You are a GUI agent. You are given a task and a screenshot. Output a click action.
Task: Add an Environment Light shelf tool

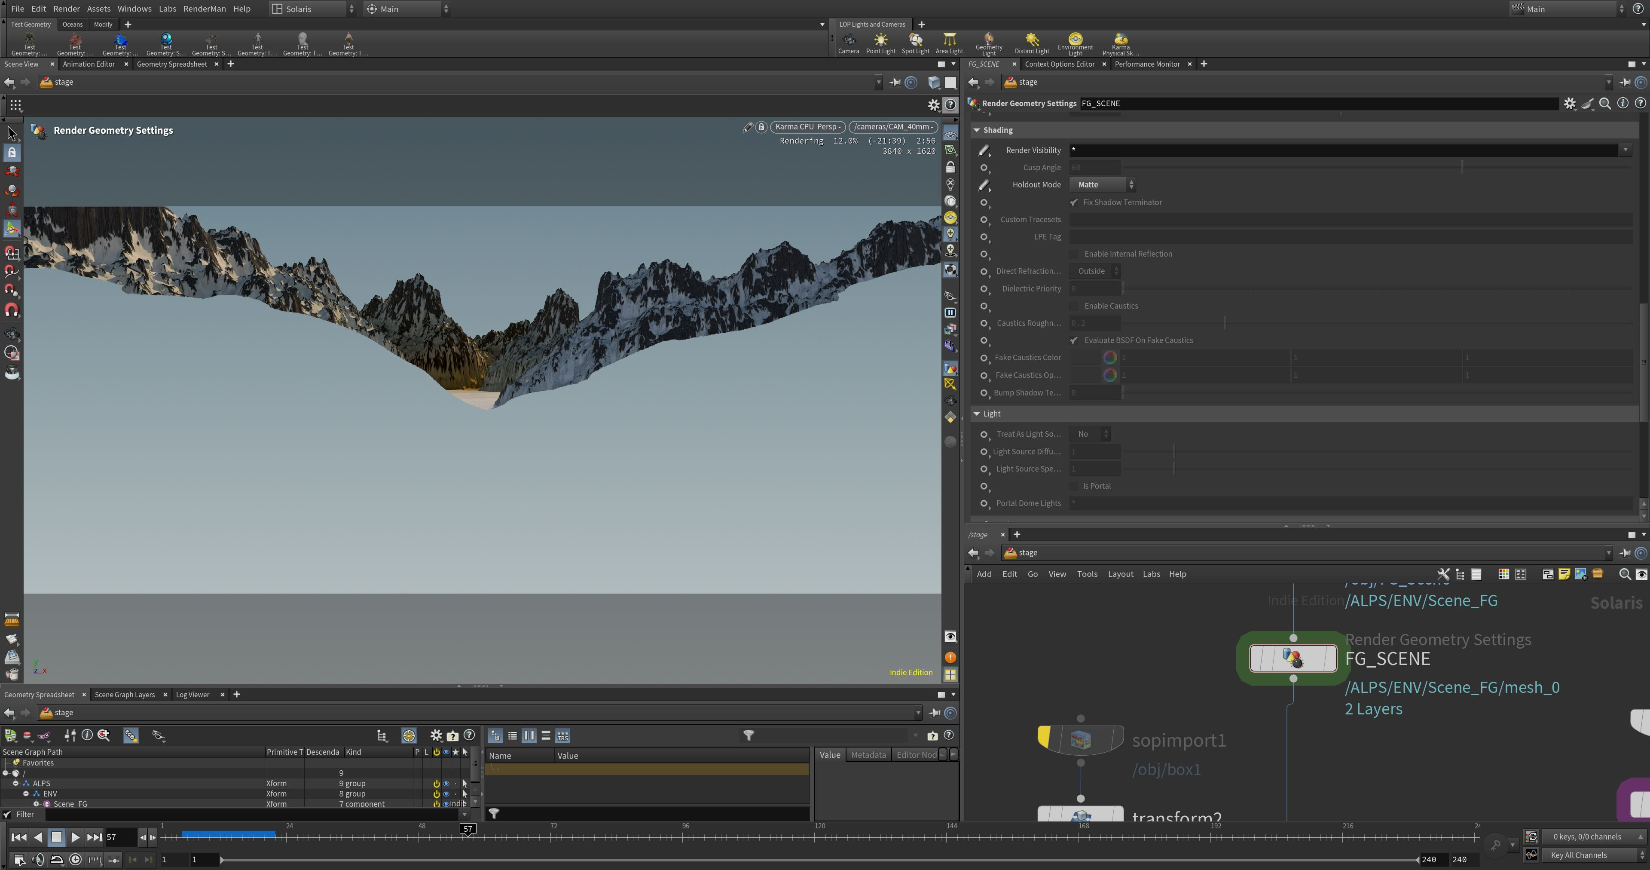point(1075,42)
